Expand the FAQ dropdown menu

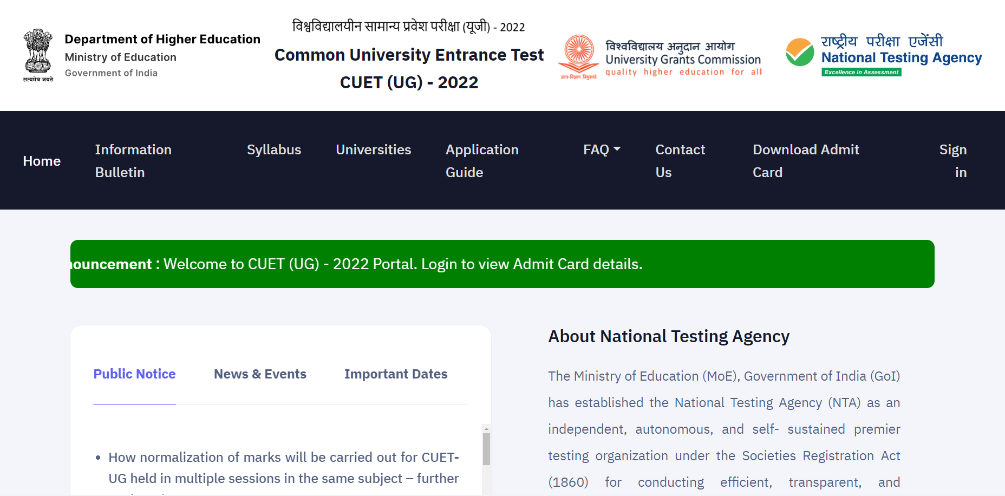click(602, 149)
